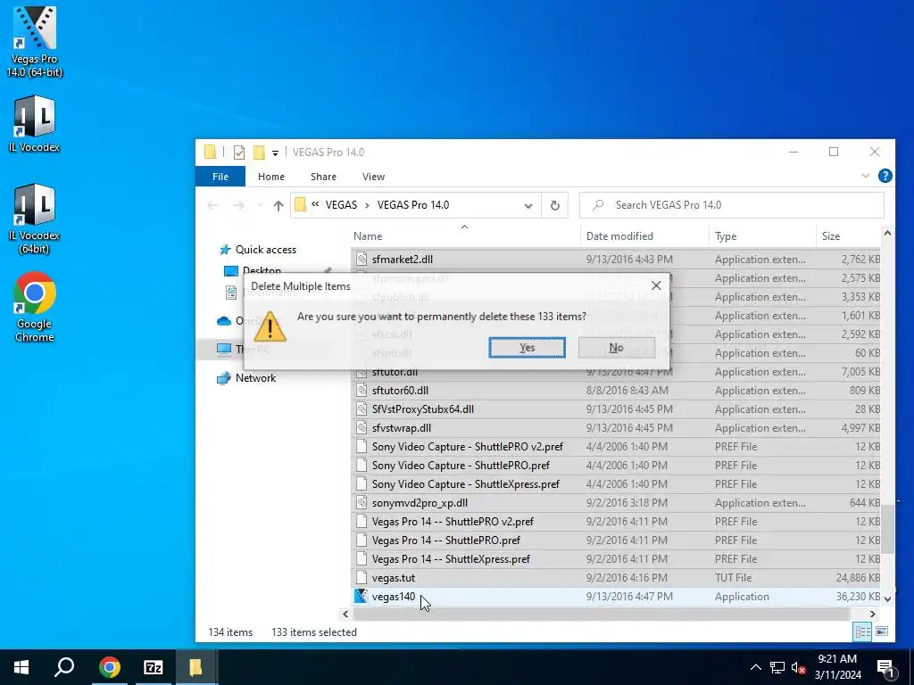Click horizontal scrollbar right arrow
This screenshot has height=685, width=914.
pos(873,614)
